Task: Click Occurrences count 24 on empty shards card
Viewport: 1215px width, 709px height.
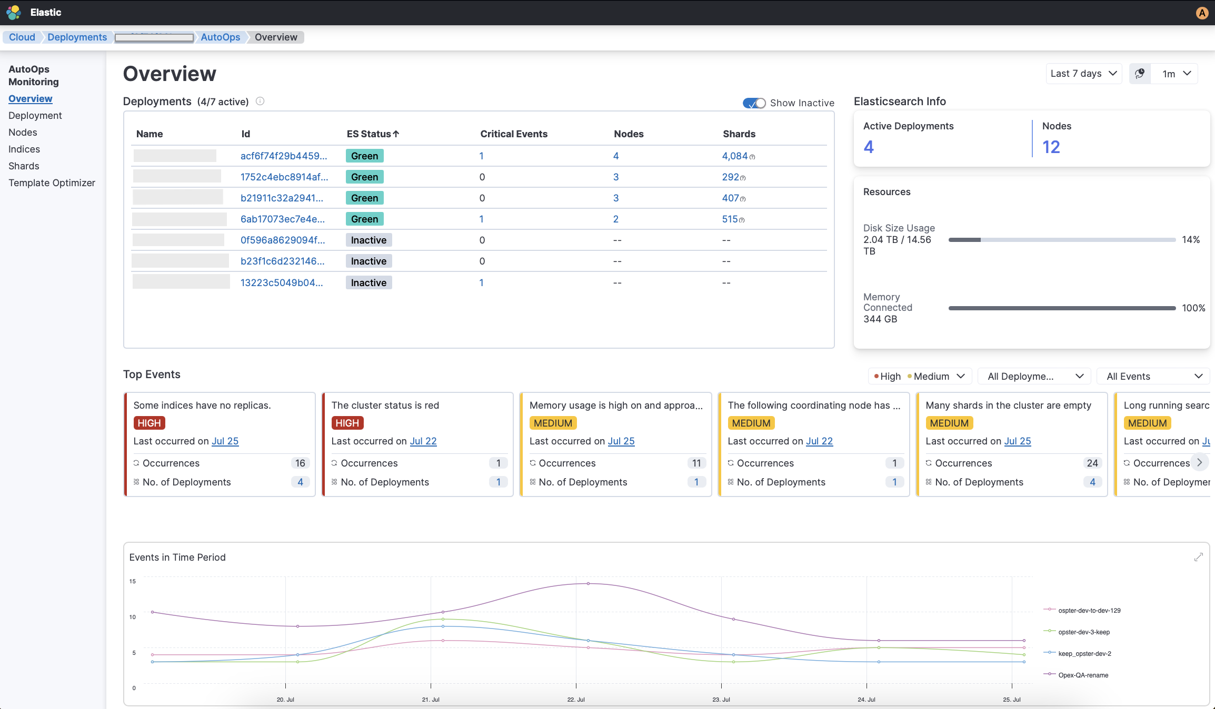Action: point(1092,463)
